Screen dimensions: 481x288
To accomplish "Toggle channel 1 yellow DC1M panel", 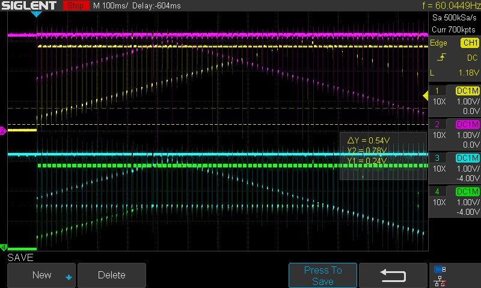I will tap(455, 100).
